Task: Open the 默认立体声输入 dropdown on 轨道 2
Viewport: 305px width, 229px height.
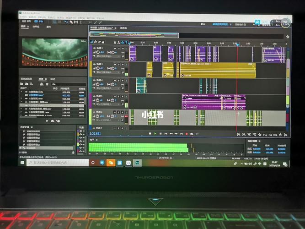Action: click(x=107, y=57)
